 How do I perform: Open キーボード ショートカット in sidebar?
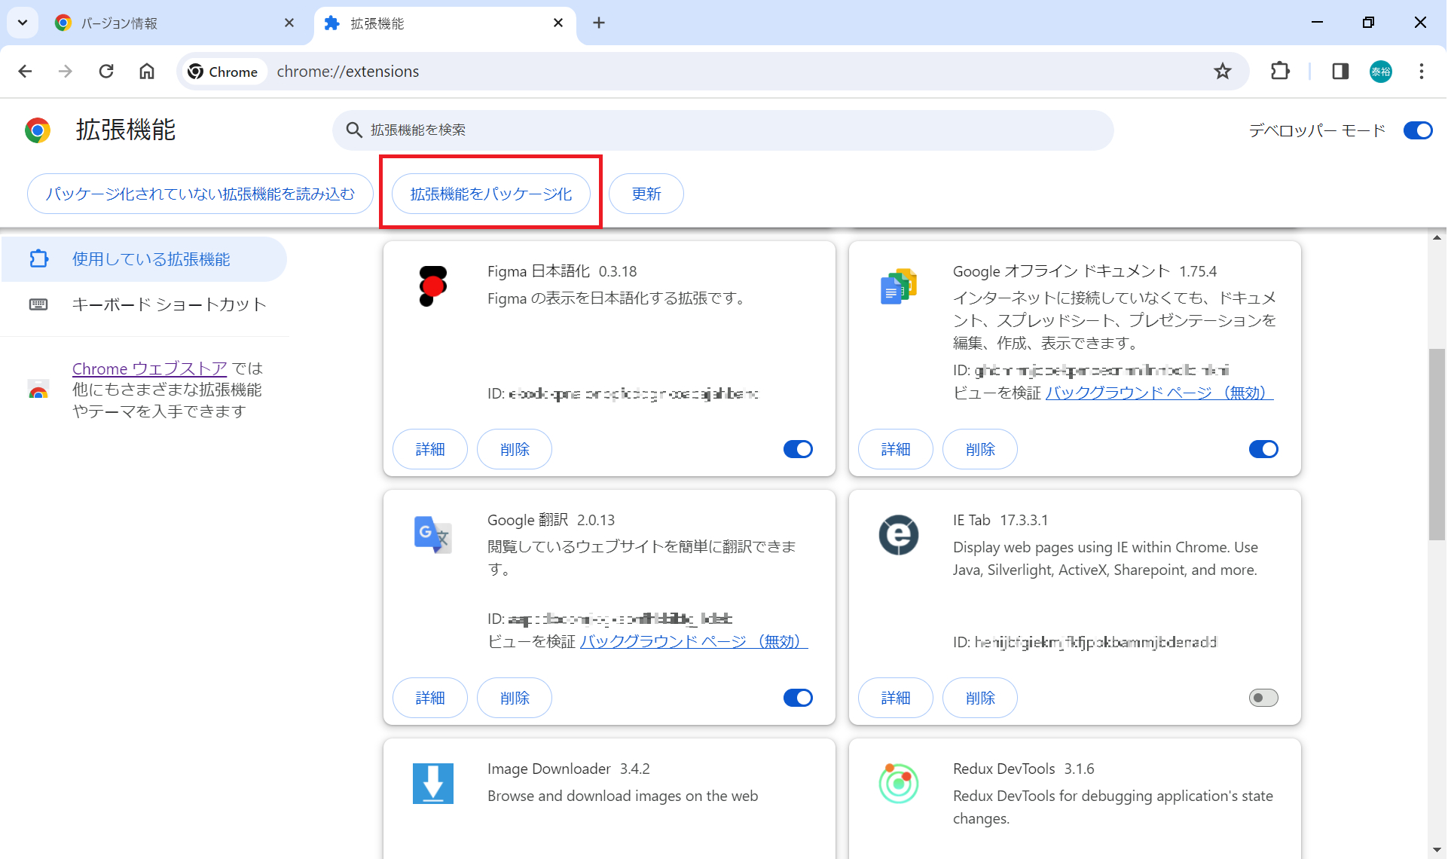(x=144, y=304)
